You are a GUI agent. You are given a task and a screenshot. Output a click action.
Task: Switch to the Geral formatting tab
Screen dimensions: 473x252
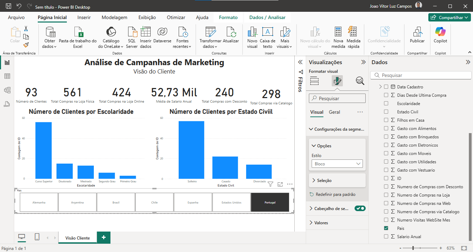pyautogui.click(x=334, y=112)
